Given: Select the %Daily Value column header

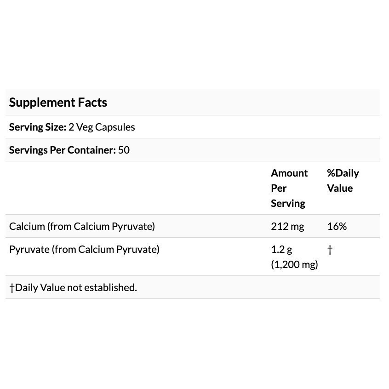Looking at the screenshot, I should tap(343, 181).
